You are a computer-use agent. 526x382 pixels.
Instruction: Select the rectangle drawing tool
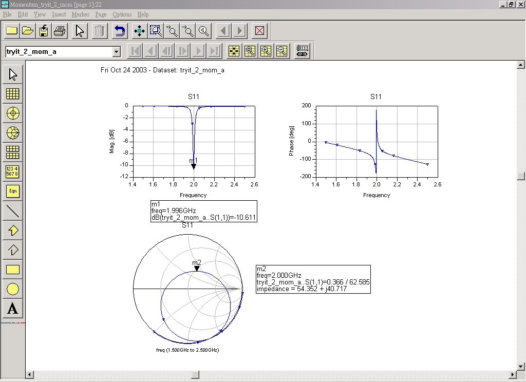click(13, 270)
